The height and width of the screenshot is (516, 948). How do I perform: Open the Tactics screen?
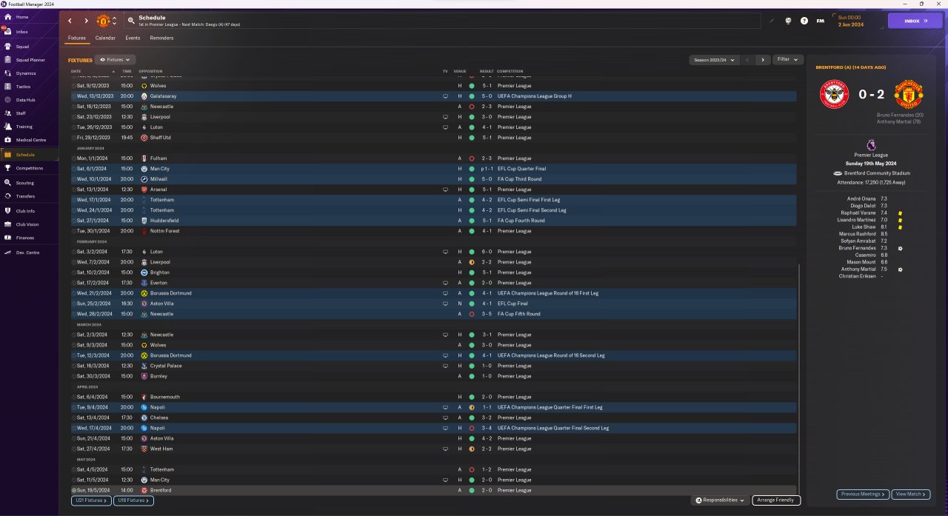24,87
